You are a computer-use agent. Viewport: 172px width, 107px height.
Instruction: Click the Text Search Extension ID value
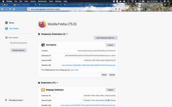(x=90, y=55)
